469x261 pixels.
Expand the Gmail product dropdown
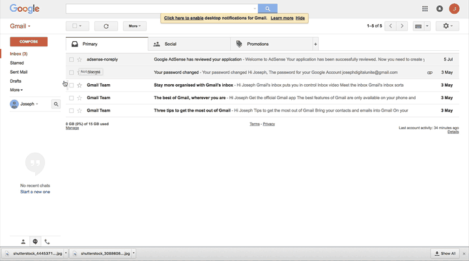20,26
